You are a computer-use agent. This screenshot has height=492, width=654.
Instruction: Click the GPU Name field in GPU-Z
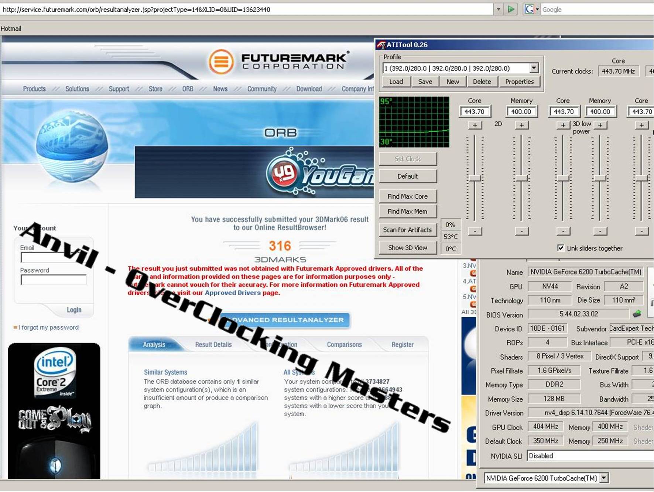coord(586,272)
